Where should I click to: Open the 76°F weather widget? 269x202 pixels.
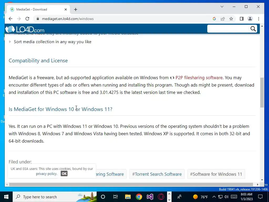pyautogui.click(x=200, y=197)
